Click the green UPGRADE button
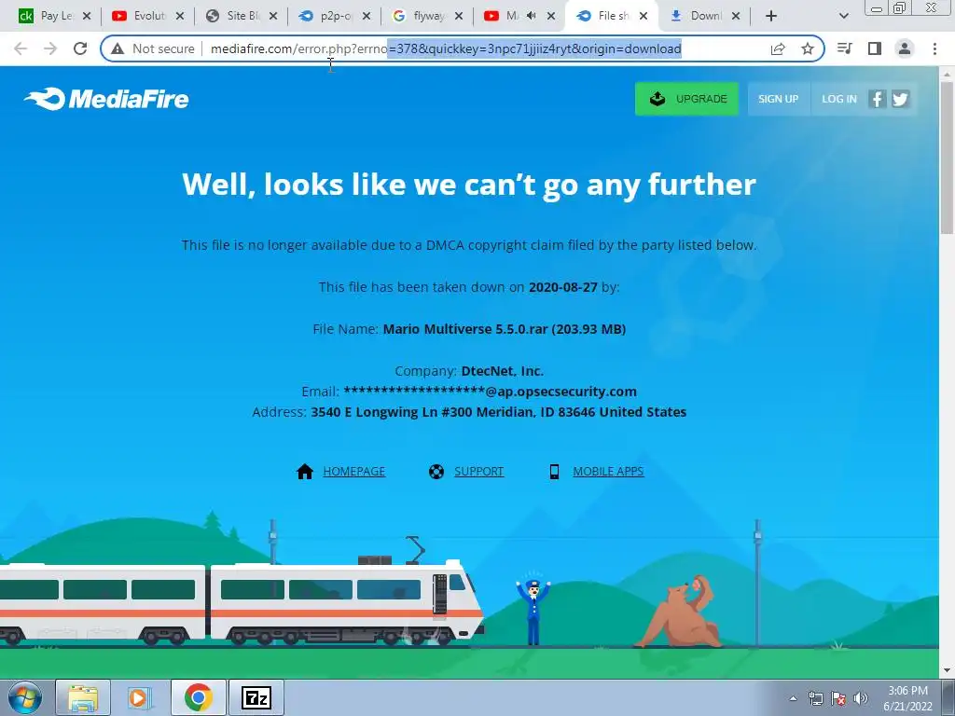This screenshot has height=716, width=955. tap(686, 99)
